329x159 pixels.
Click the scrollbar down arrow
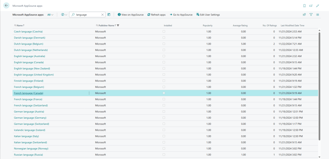coord(319,157)
